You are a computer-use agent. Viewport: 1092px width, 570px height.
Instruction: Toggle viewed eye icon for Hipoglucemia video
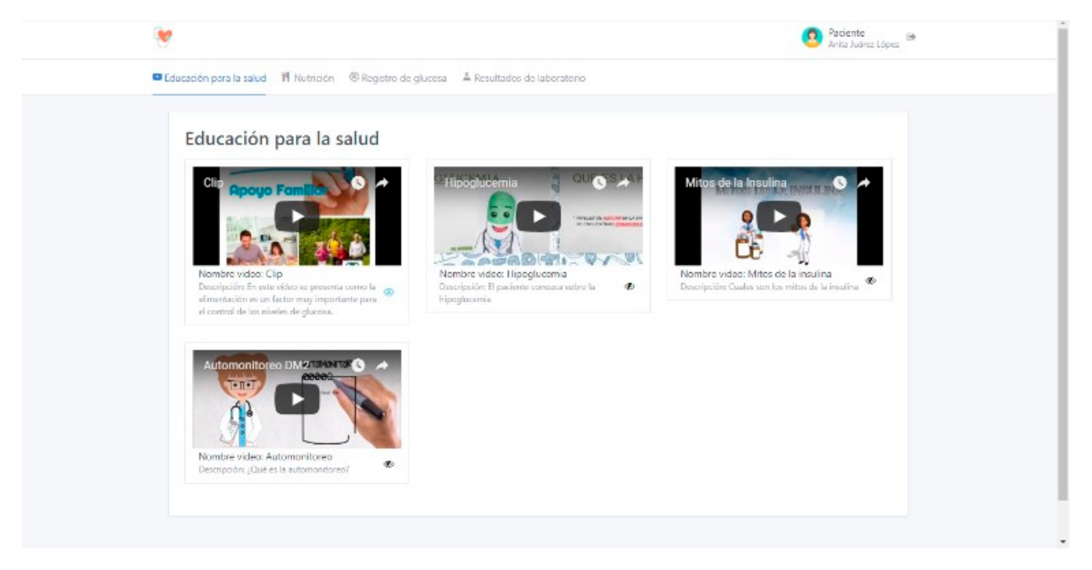629,286
